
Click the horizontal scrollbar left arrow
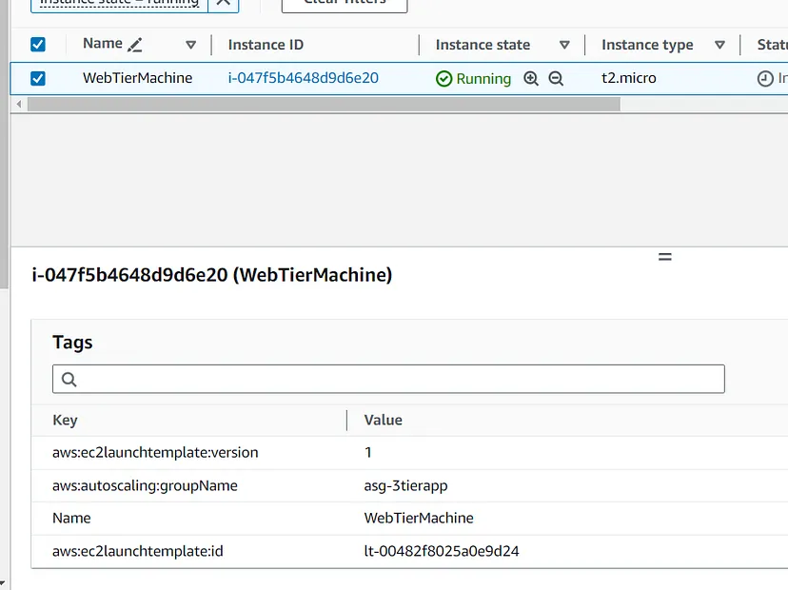point(19,105)
